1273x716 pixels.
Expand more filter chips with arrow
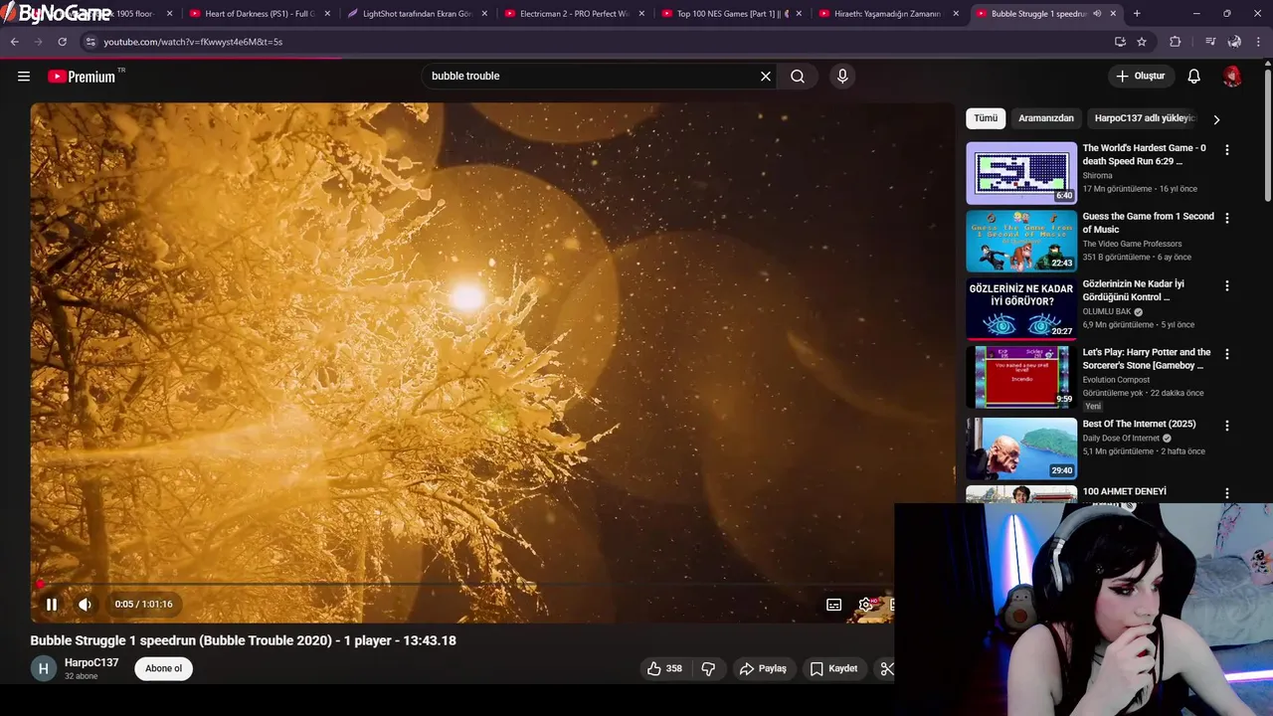click(1215, 119)
